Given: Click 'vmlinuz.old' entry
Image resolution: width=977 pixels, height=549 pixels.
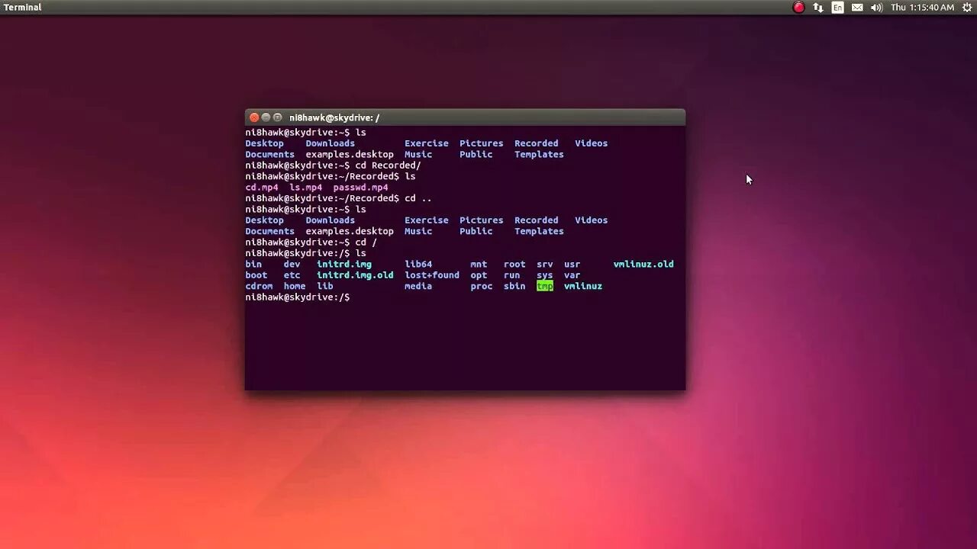Looking at the screenshot, I should (643, 265).
